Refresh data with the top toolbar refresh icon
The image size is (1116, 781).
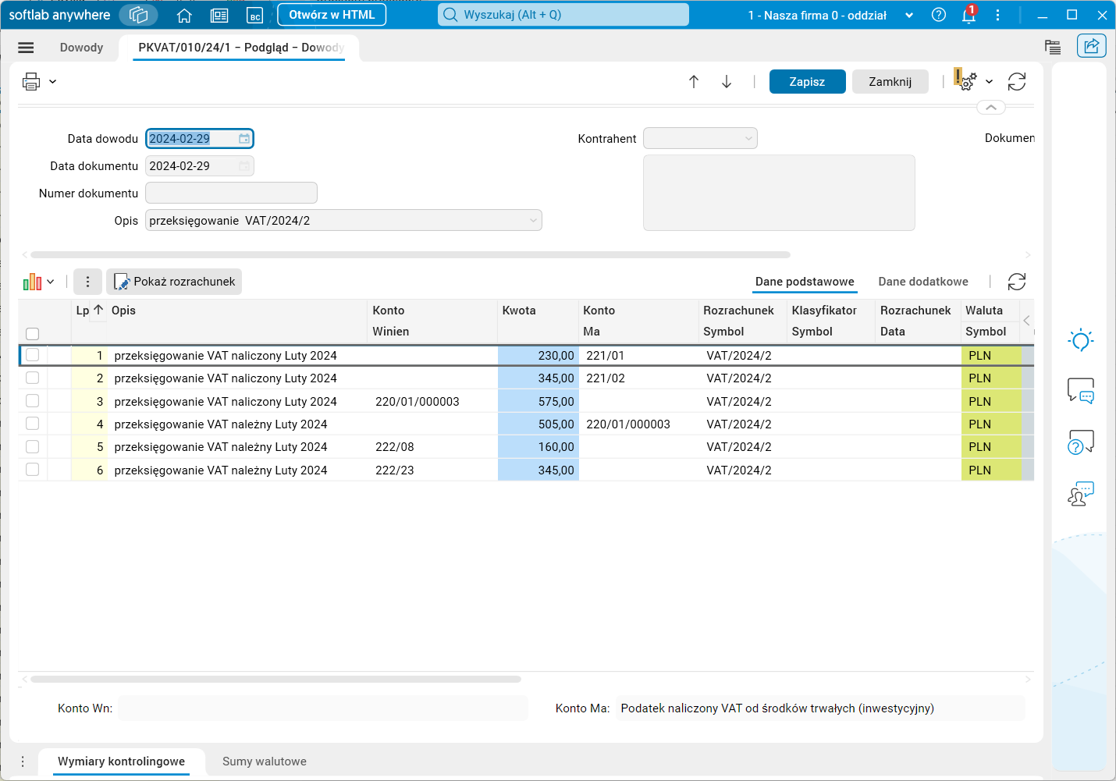(x=1017, y=82)
